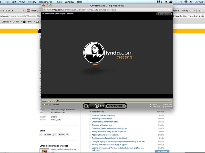Click the Twitter Tweet button

click(47, 135)
